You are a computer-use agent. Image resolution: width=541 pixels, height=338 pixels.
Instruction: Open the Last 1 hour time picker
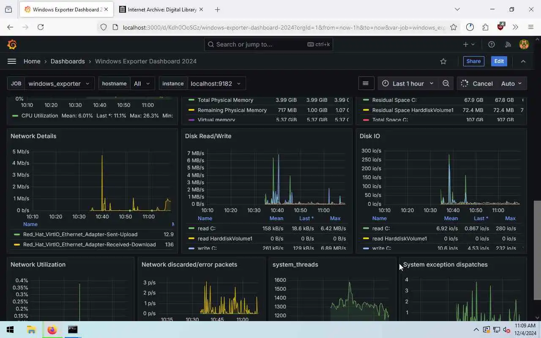[408, 83]
